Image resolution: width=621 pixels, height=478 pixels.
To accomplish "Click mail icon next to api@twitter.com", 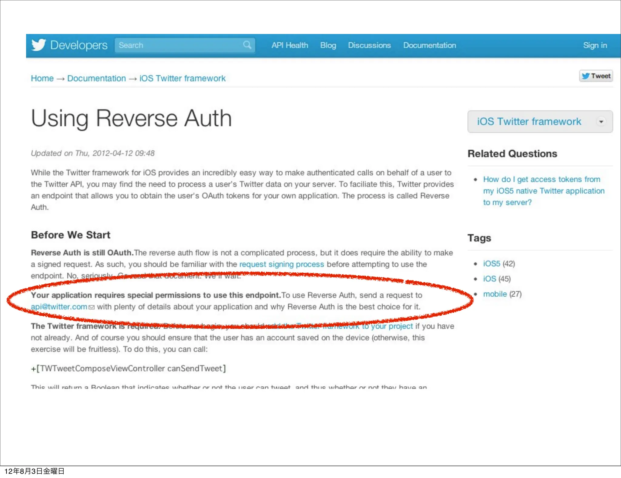I will click(91, 307).
